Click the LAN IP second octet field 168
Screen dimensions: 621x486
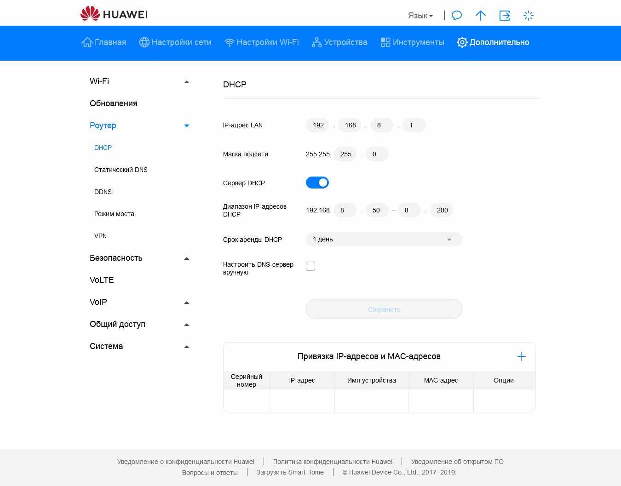tap(350, 125)
